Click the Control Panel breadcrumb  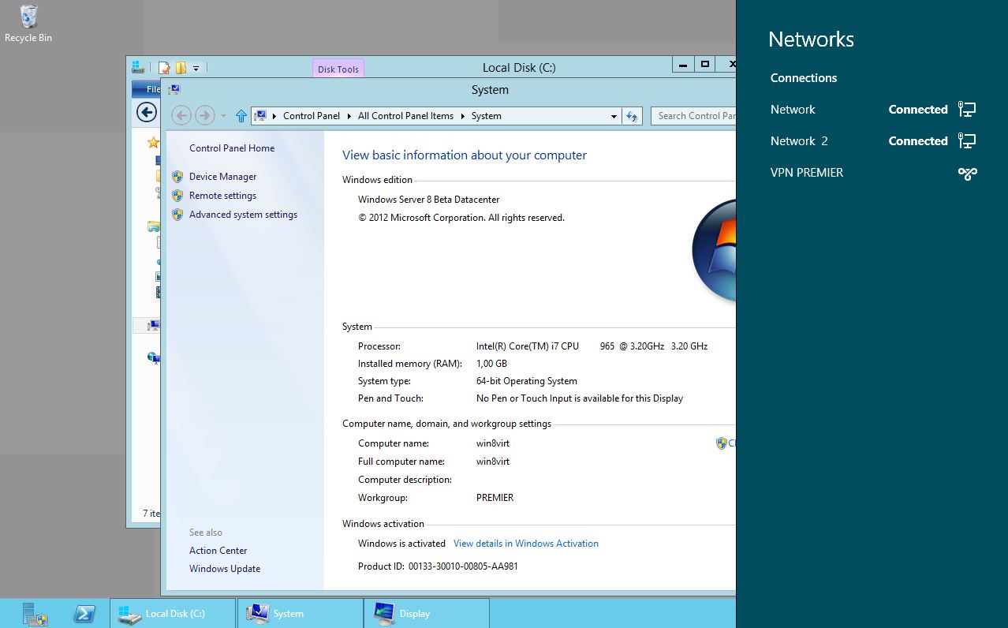pos(312,116)
